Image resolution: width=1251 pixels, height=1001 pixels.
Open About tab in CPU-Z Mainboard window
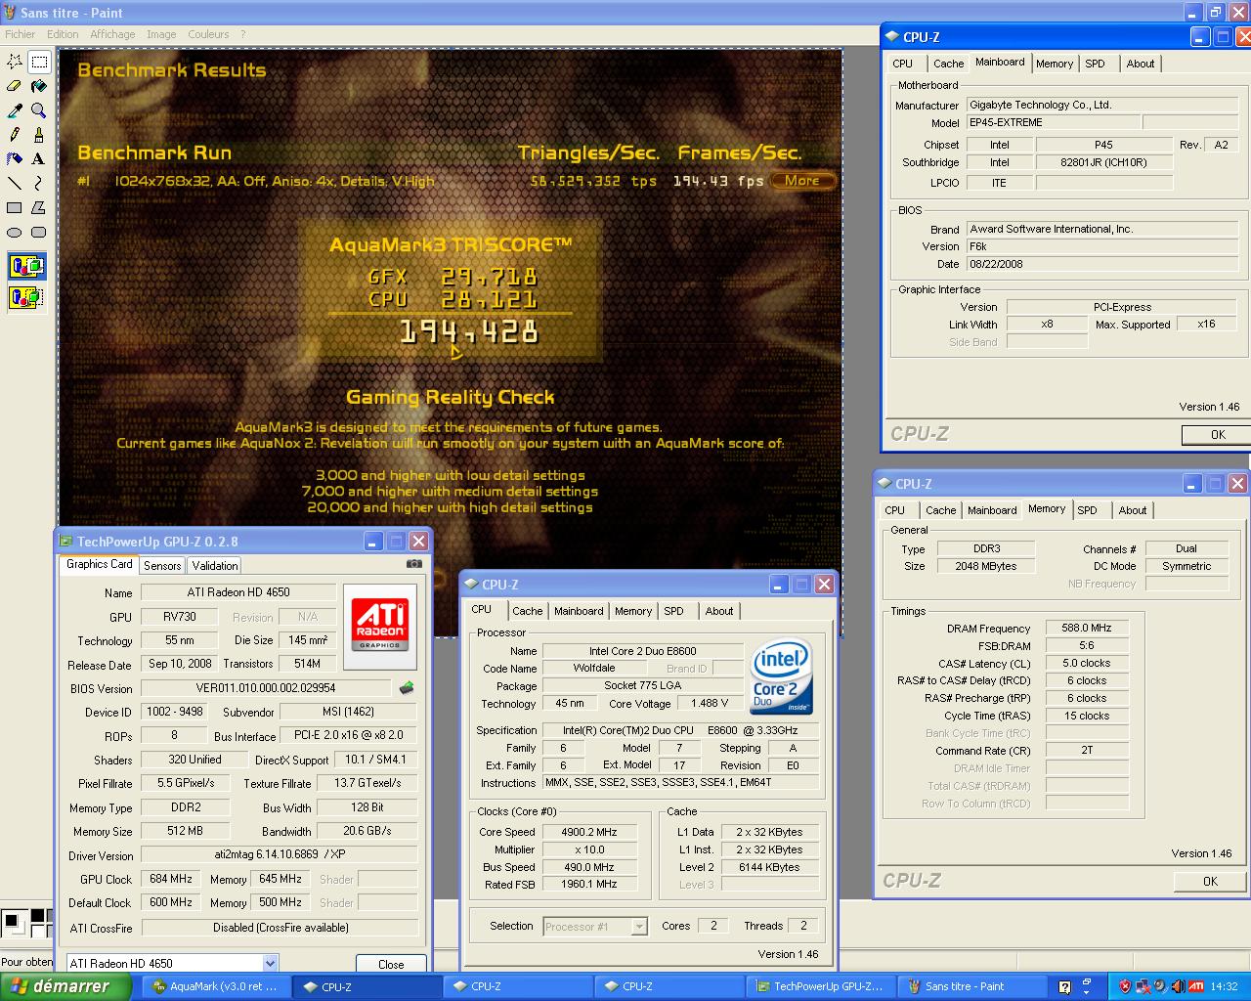(x=1141, y=64)
